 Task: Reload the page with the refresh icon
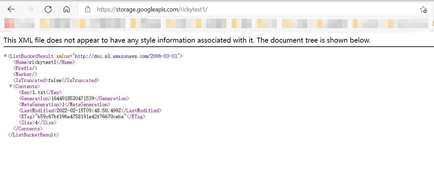(48, 9)
